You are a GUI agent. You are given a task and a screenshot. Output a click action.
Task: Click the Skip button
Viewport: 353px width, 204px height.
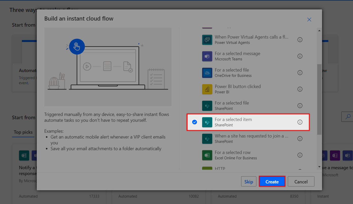click(249, 182)
